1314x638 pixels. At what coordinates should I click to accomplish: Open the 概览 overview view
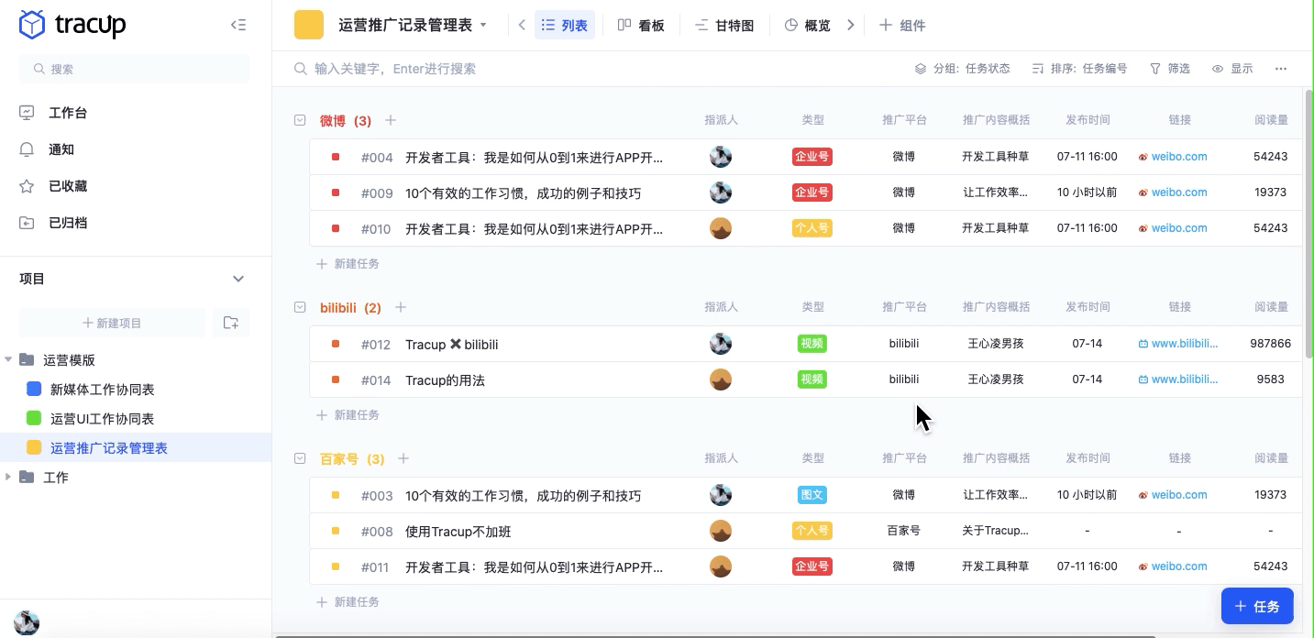pos(807,25)
